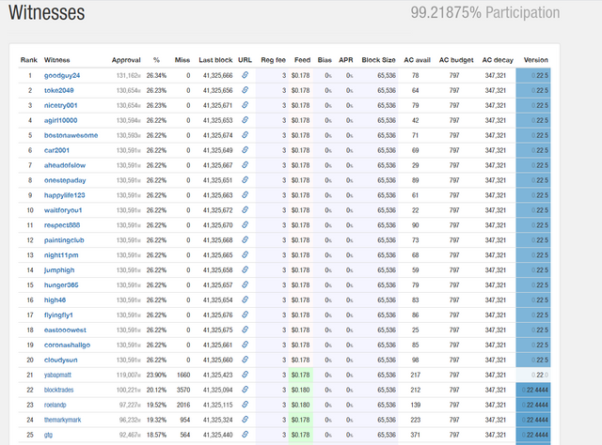Open URL link icon for high46
The width and height of the screenshot is (602, 445).
[245, 299]
